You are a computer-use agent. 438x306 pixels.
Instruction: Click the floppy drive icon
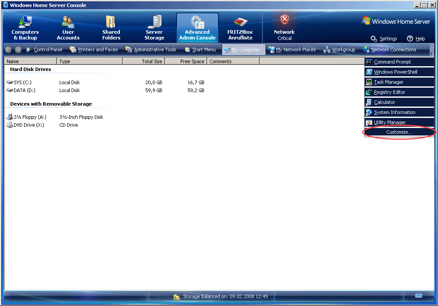[10, 117]
